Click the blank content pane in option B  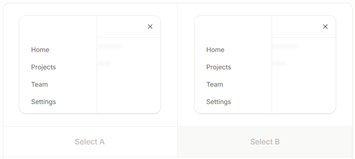[304, 89]
